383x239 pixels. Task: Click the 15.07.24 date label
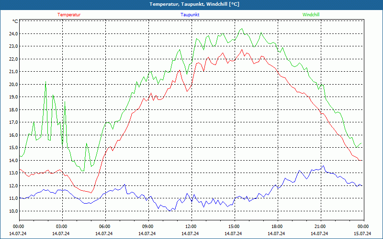click(x=362, y=234)
